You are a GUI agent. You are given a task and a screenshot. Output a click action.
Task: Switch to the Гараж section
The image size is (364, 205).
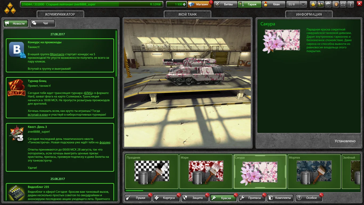[249, 4]
